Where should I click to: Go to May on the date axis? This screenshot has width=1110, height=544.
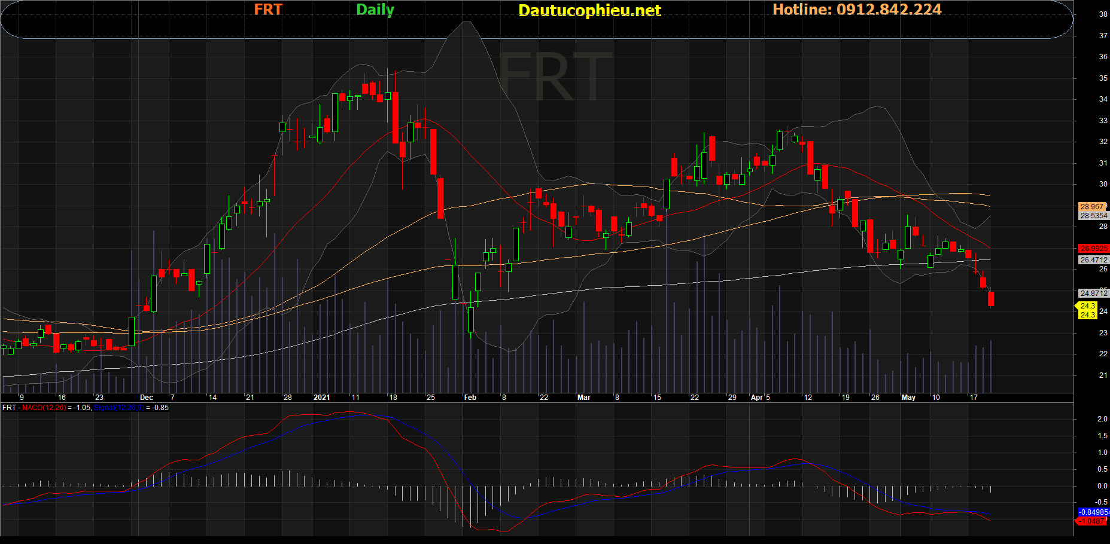908,398
